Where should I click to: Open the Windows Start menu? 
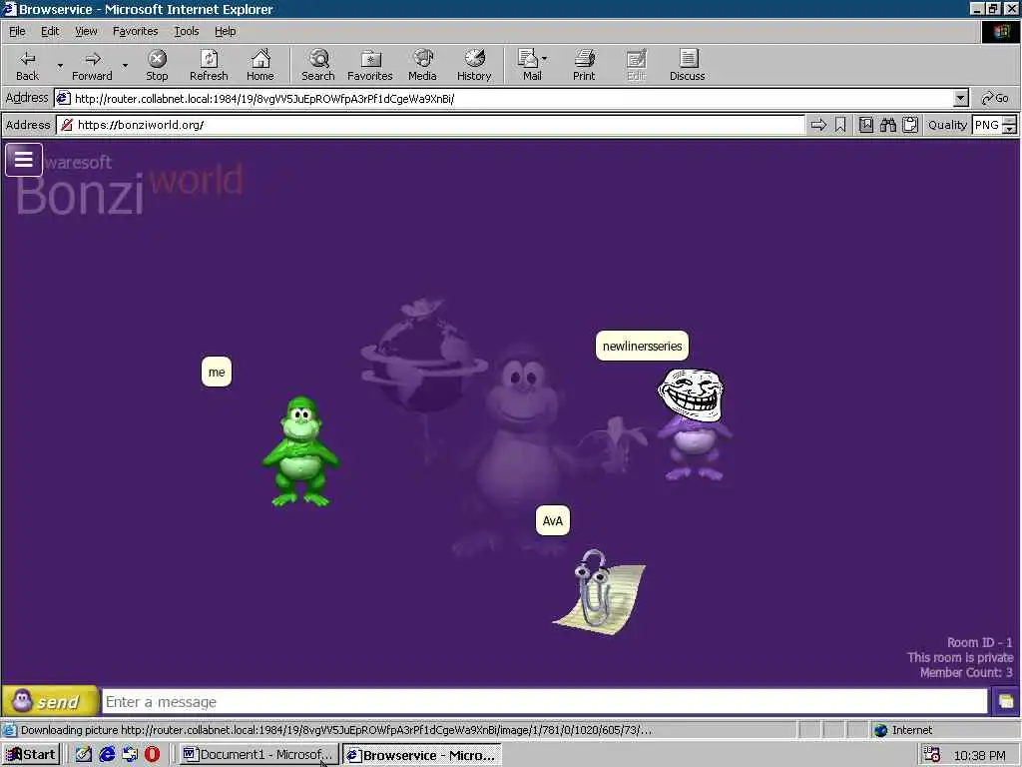tap(31, 755)
